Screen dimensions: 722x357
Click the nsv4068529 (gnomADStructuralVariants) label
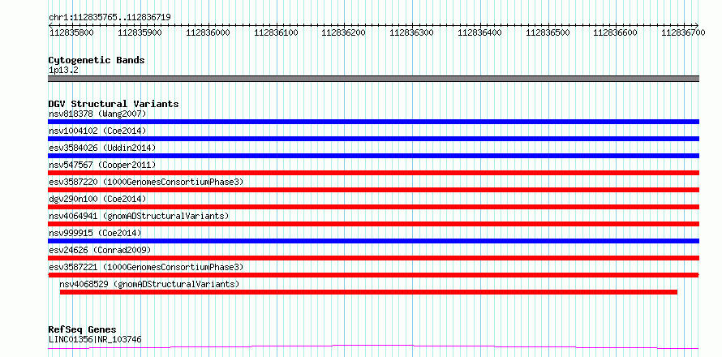[x=149, y=284]
